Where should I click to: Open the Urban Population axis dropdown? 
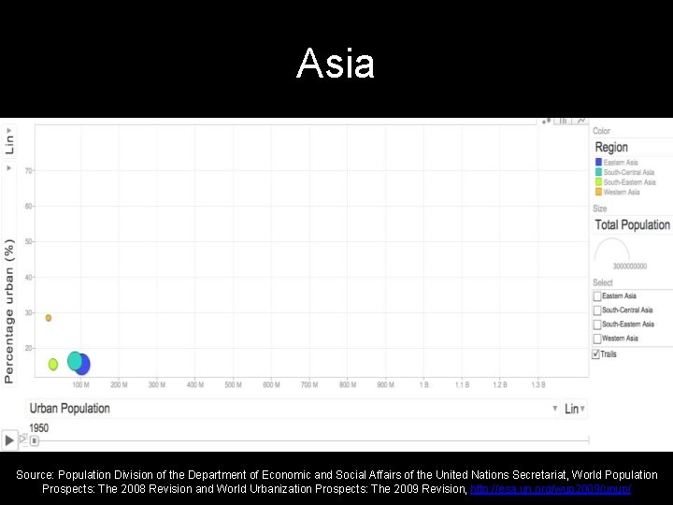pyautogui.click(x=294, y=409)
